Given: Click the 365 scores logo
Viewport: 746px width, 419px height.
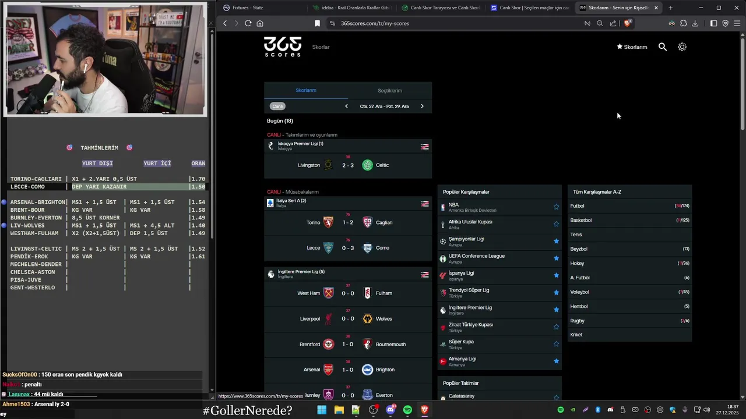Looking at the screenshot, I should coord(283,47).
